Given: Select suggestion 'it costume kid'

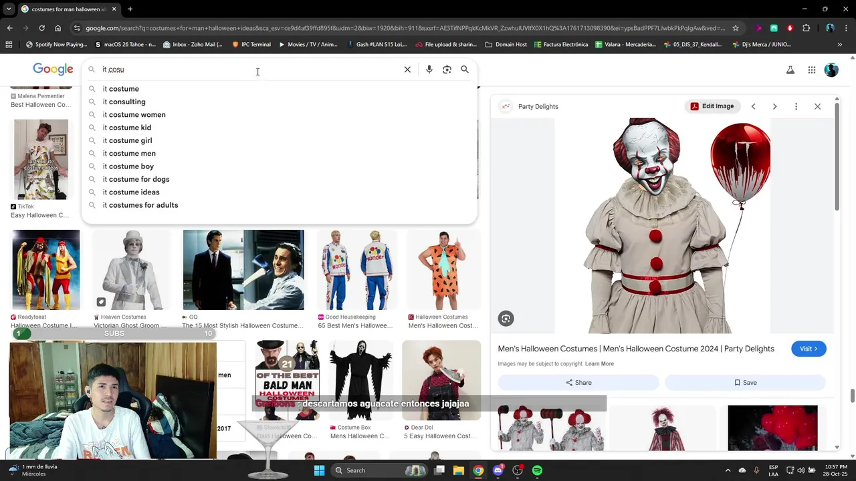Looking at the screenshot, I should click(x=280, y=128).
